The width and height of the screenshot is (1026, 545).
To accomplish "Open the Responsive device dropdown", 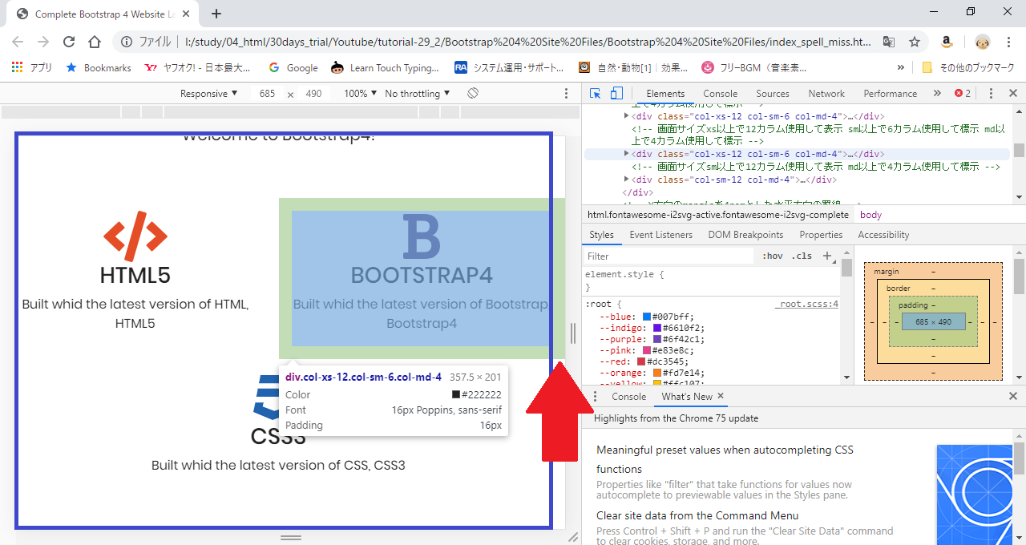I will (x=208, y=94).
